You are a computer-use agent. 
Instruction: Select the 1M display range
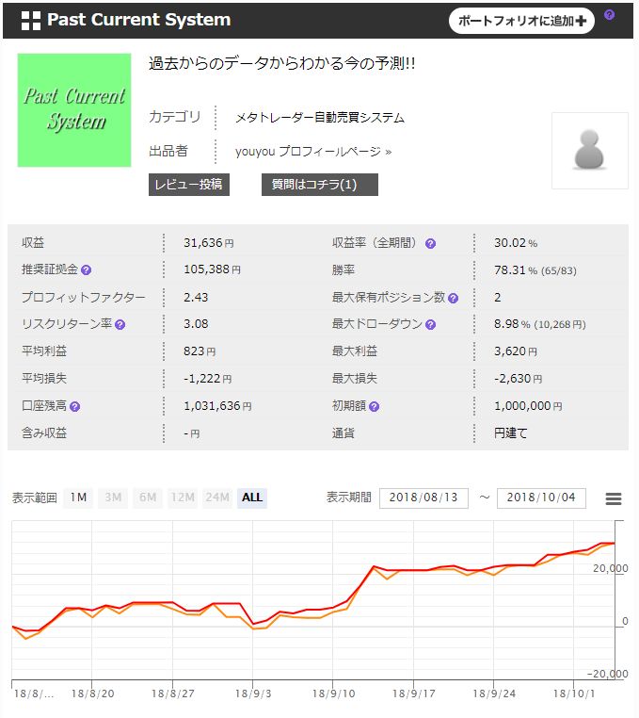[x=78, y=498]
